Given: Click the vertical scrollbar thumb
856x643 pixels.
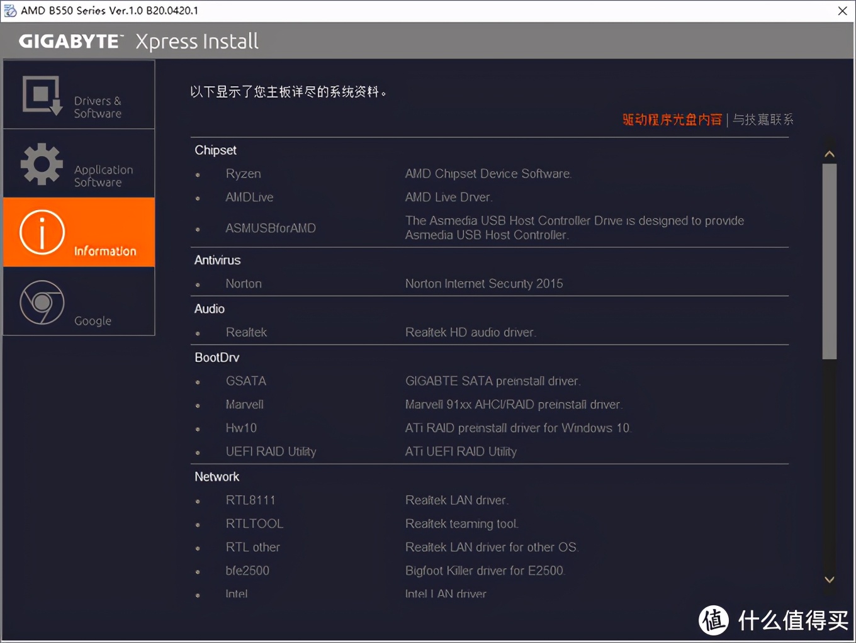Looking at the screenshot, I should (830, 262).
